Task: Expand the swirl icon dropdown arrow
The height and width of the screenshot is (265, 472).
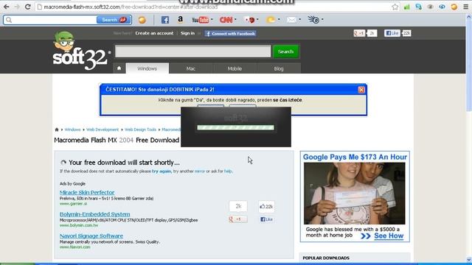Action: tap(322, 20)
